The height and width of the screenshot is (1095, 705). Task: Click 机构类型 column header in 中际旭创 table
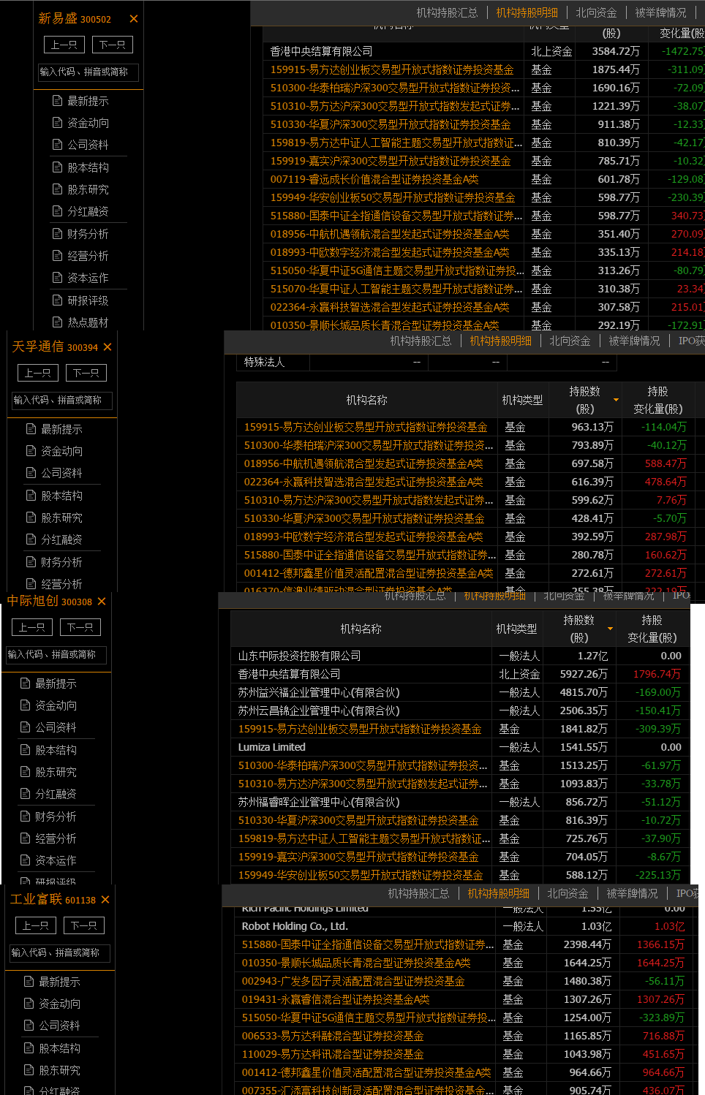[x=516, y=629]
